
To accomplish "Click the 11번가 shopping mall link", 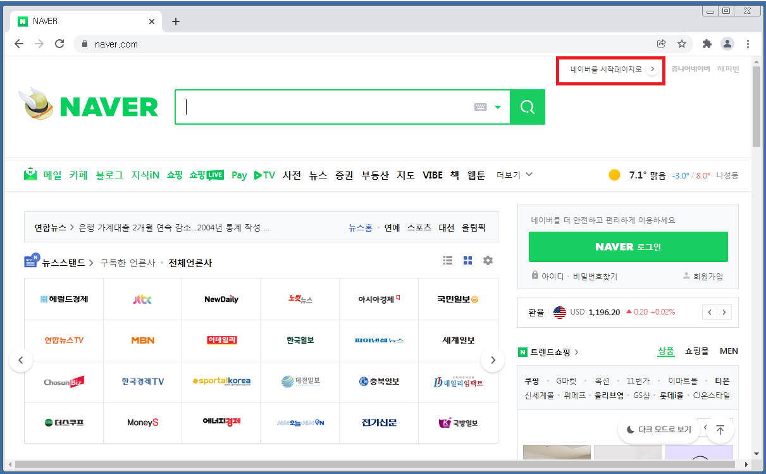I will pyautogui.click(x=638, y=381).
